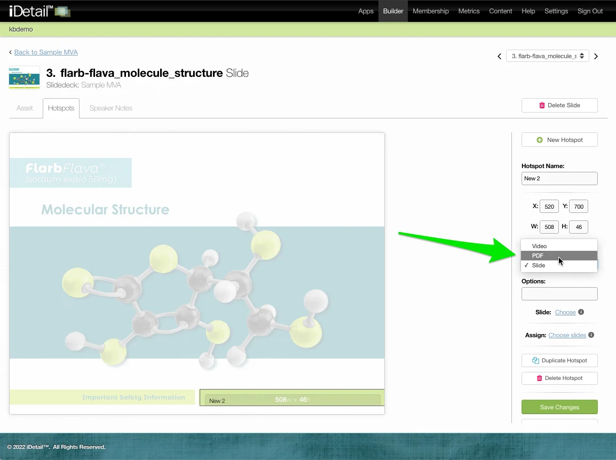Open the Help menu
Screen dimensions: 616x460
click(528, 11)
